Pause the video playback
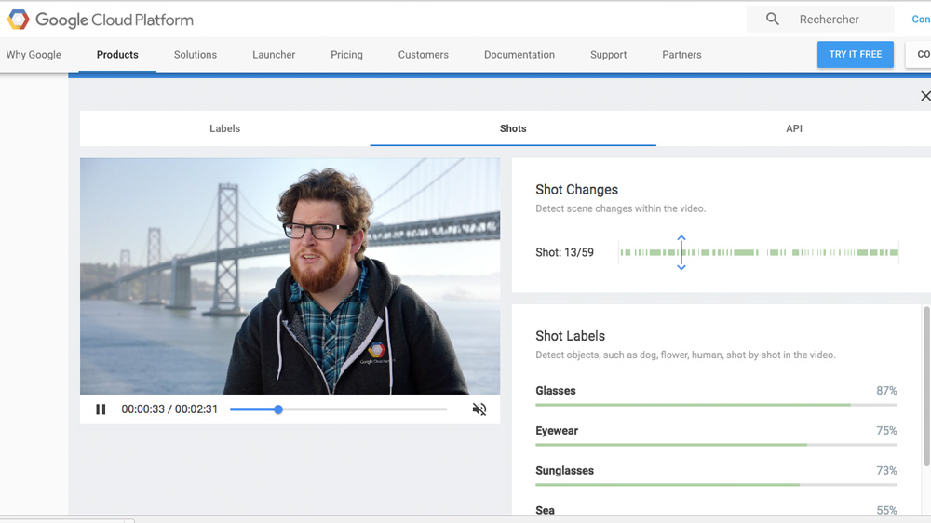931x523 pixels. (101, 409)
